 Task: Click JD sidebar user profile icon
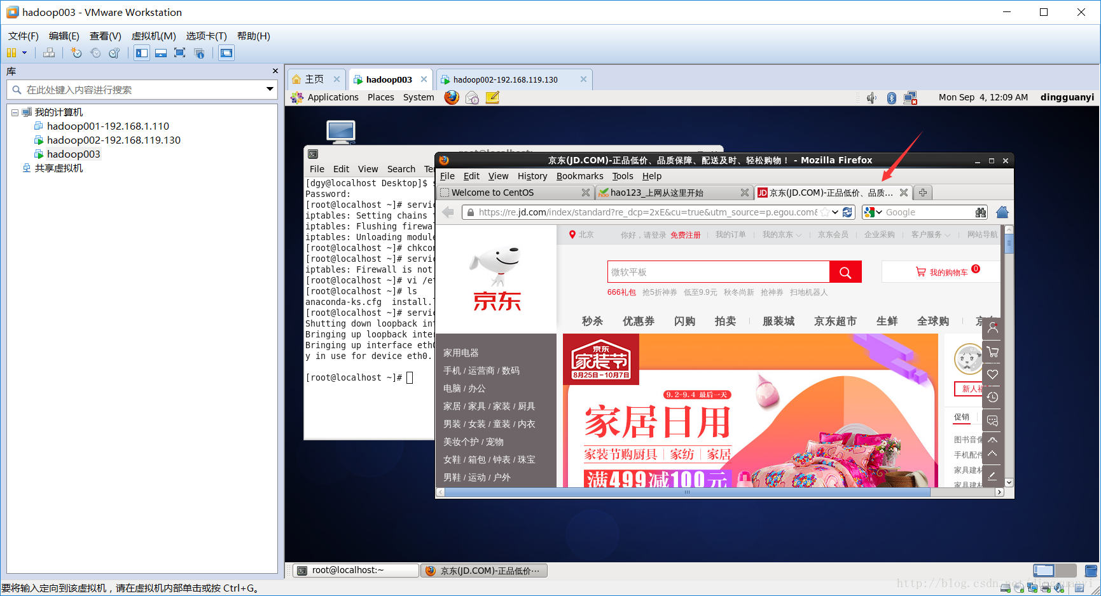tap(993, 328)
